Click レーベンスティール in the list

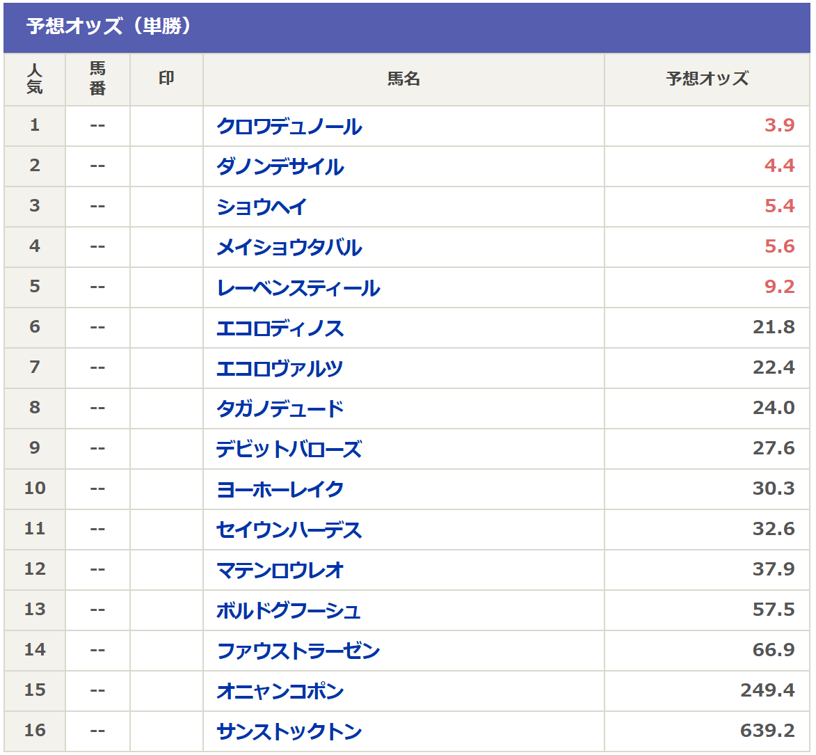tap(298, 287)
